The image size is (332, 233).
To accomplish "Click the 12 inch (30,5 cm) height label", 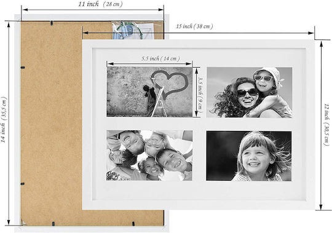I will [x=327, y=125].
